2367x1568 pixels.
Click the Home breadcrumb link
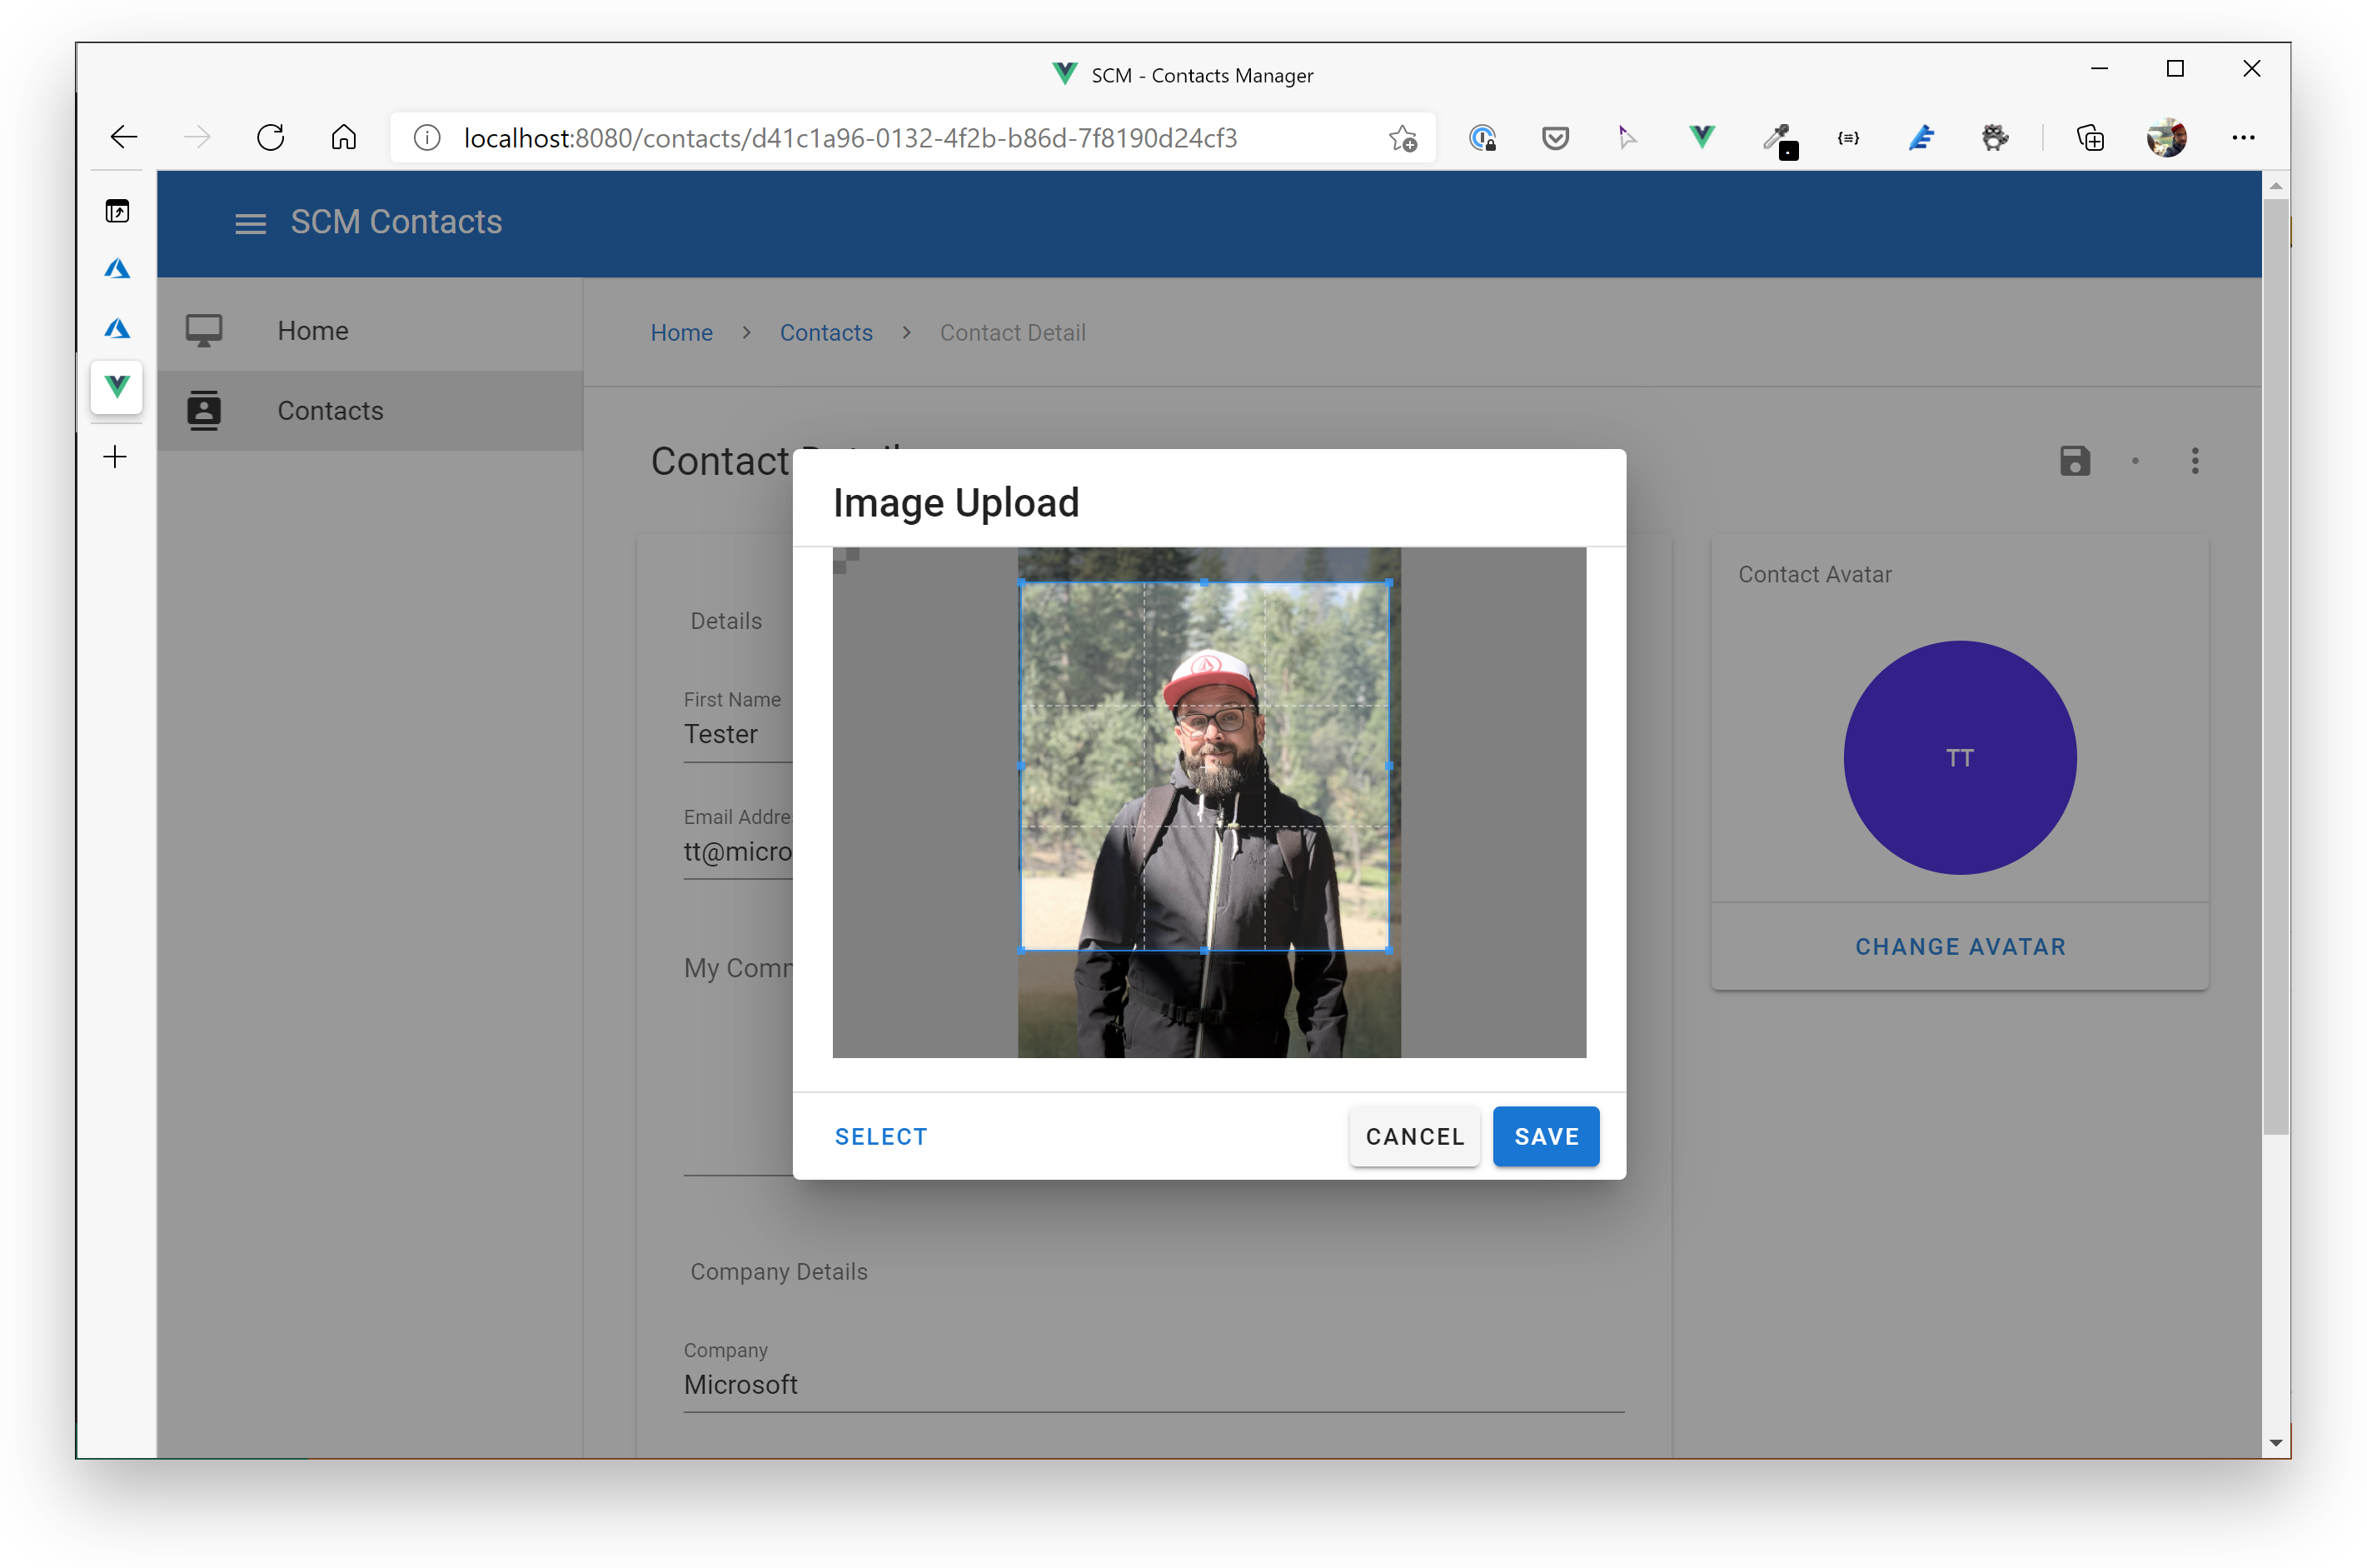click(680, 331)
